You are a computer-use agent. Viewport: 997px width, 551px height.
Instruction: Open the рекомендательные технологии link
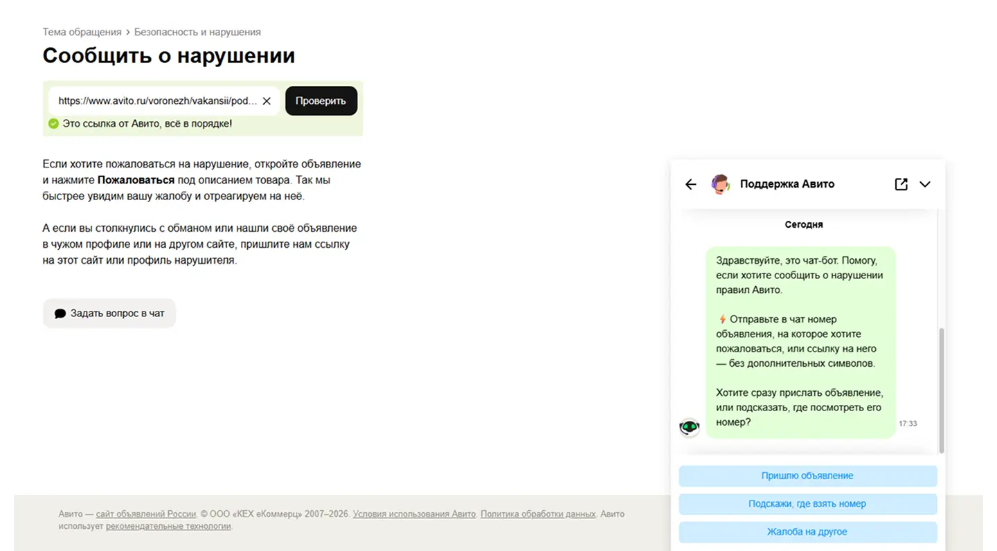[168, 526]
